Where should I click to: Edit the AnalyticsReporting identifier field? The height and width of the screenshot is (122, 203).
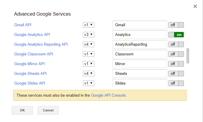[x=140, y=44]
